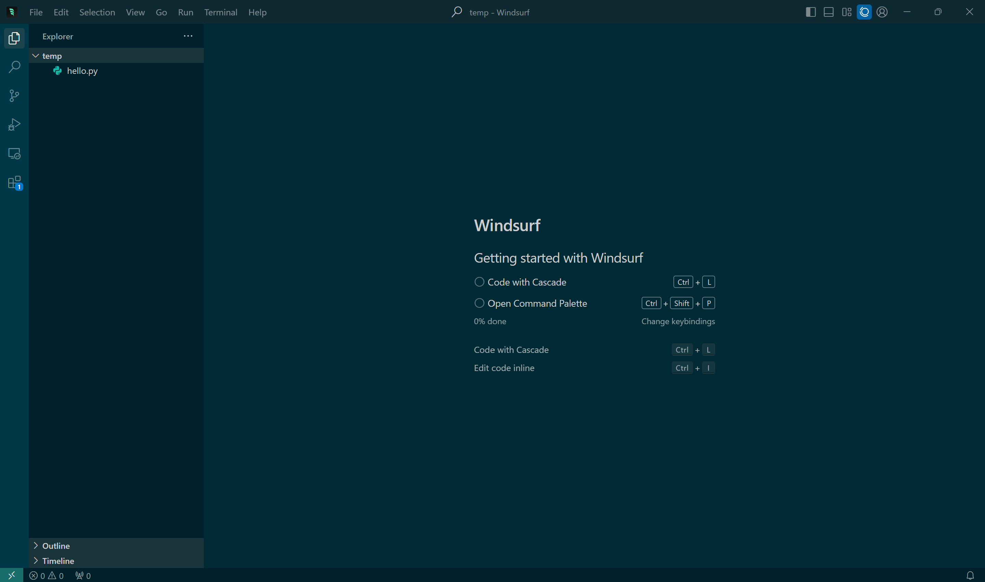Open the Explorer view in activity bar

14,38
